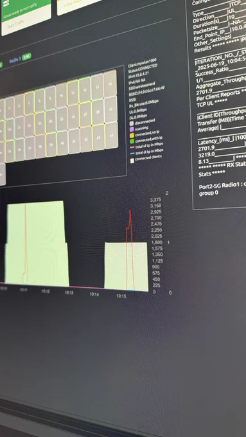This screenshot has width=246, height=437.
Task: Click the 3219.0 value in results panel
Action: point(206,155)
